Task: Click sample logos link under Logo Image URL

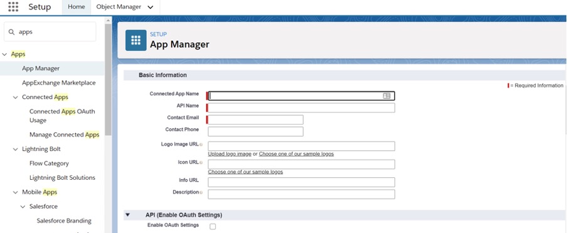Action: 296,154
